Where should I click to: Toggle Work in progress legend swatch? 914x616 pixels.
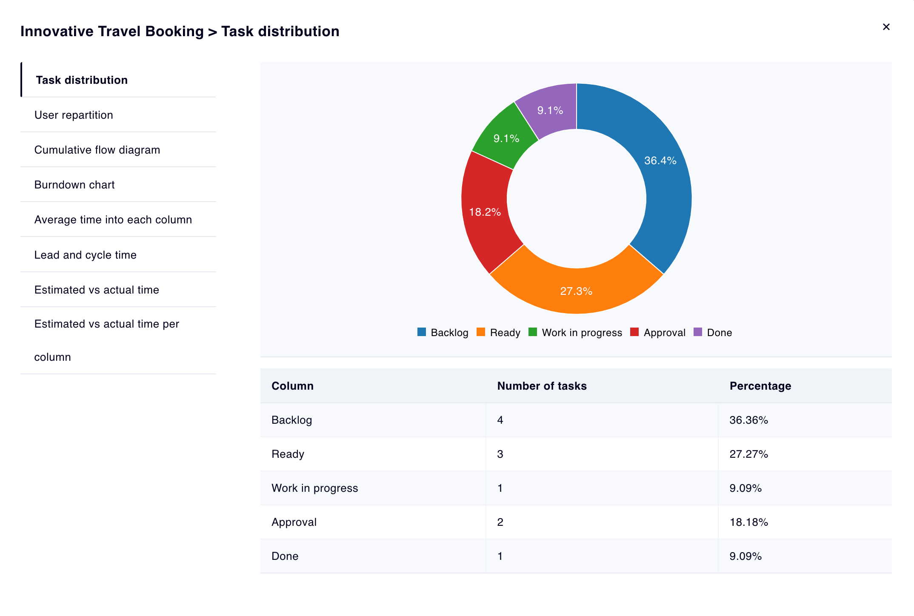pyautogui.click(x=533, y=332)
